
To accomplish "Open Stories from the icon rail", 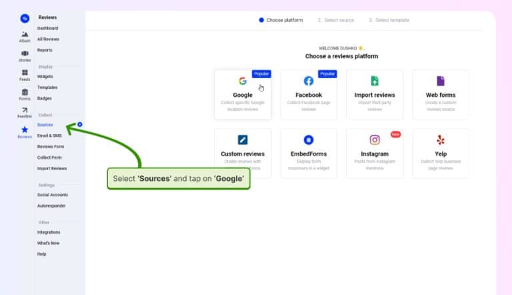I will pos(25,55).
